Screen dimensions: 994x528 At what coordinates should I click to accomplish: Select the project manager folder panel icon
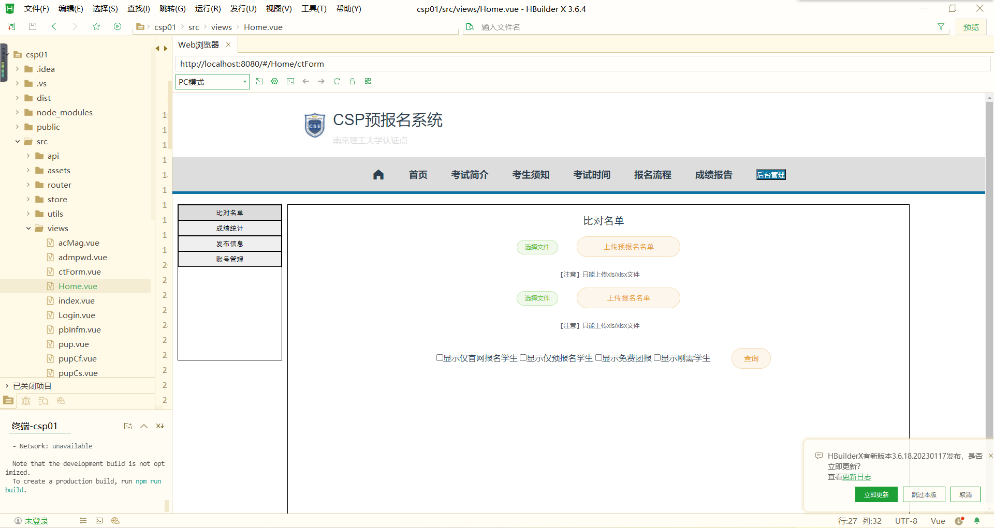(8, 401)
